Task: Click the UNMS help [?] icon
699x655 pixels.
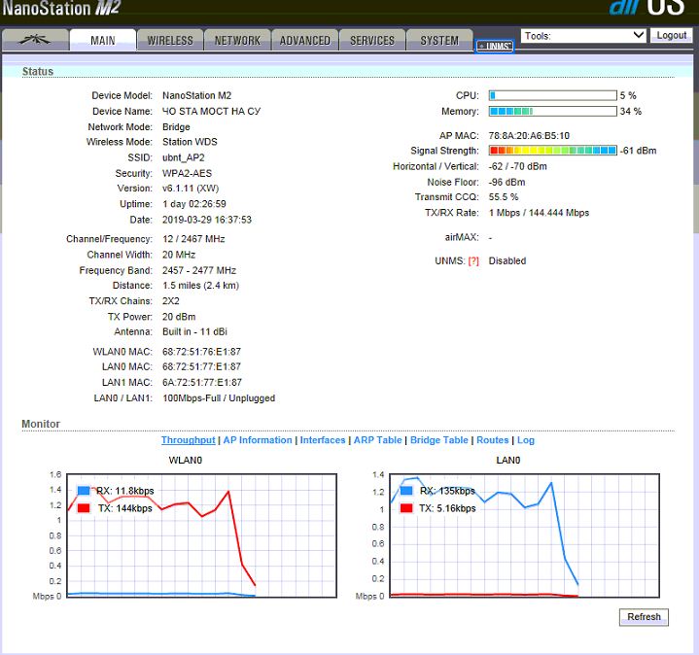Action: (473, 261)
